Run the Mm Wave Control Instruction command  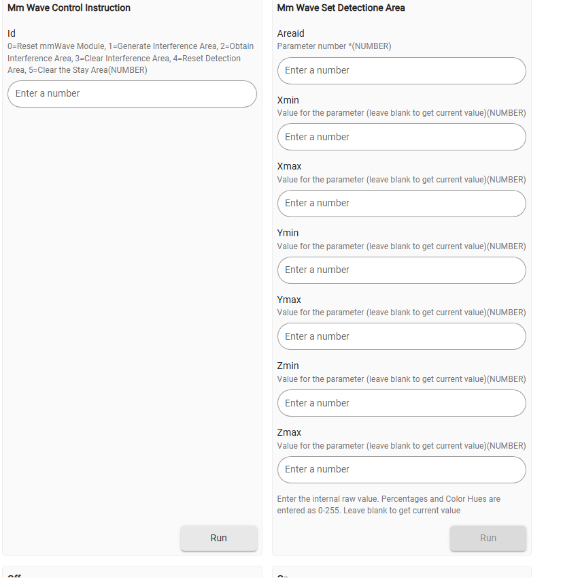click(218, 538)
